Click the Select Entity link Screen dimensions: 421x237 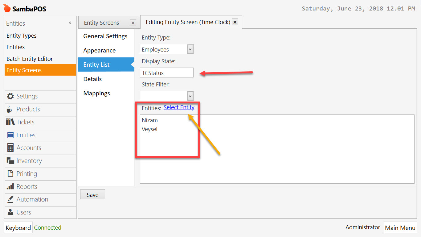click(x=179, y=107)
